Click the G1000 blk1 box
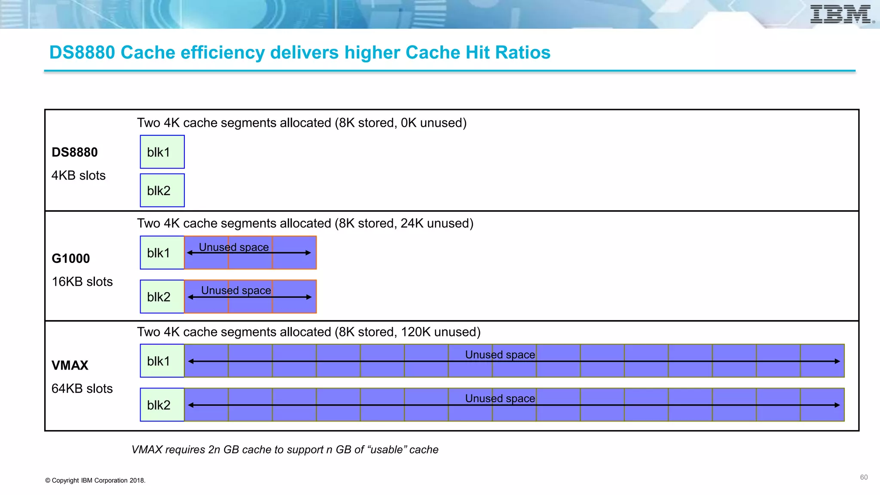880x495 pixels. [x=162, y=253]
